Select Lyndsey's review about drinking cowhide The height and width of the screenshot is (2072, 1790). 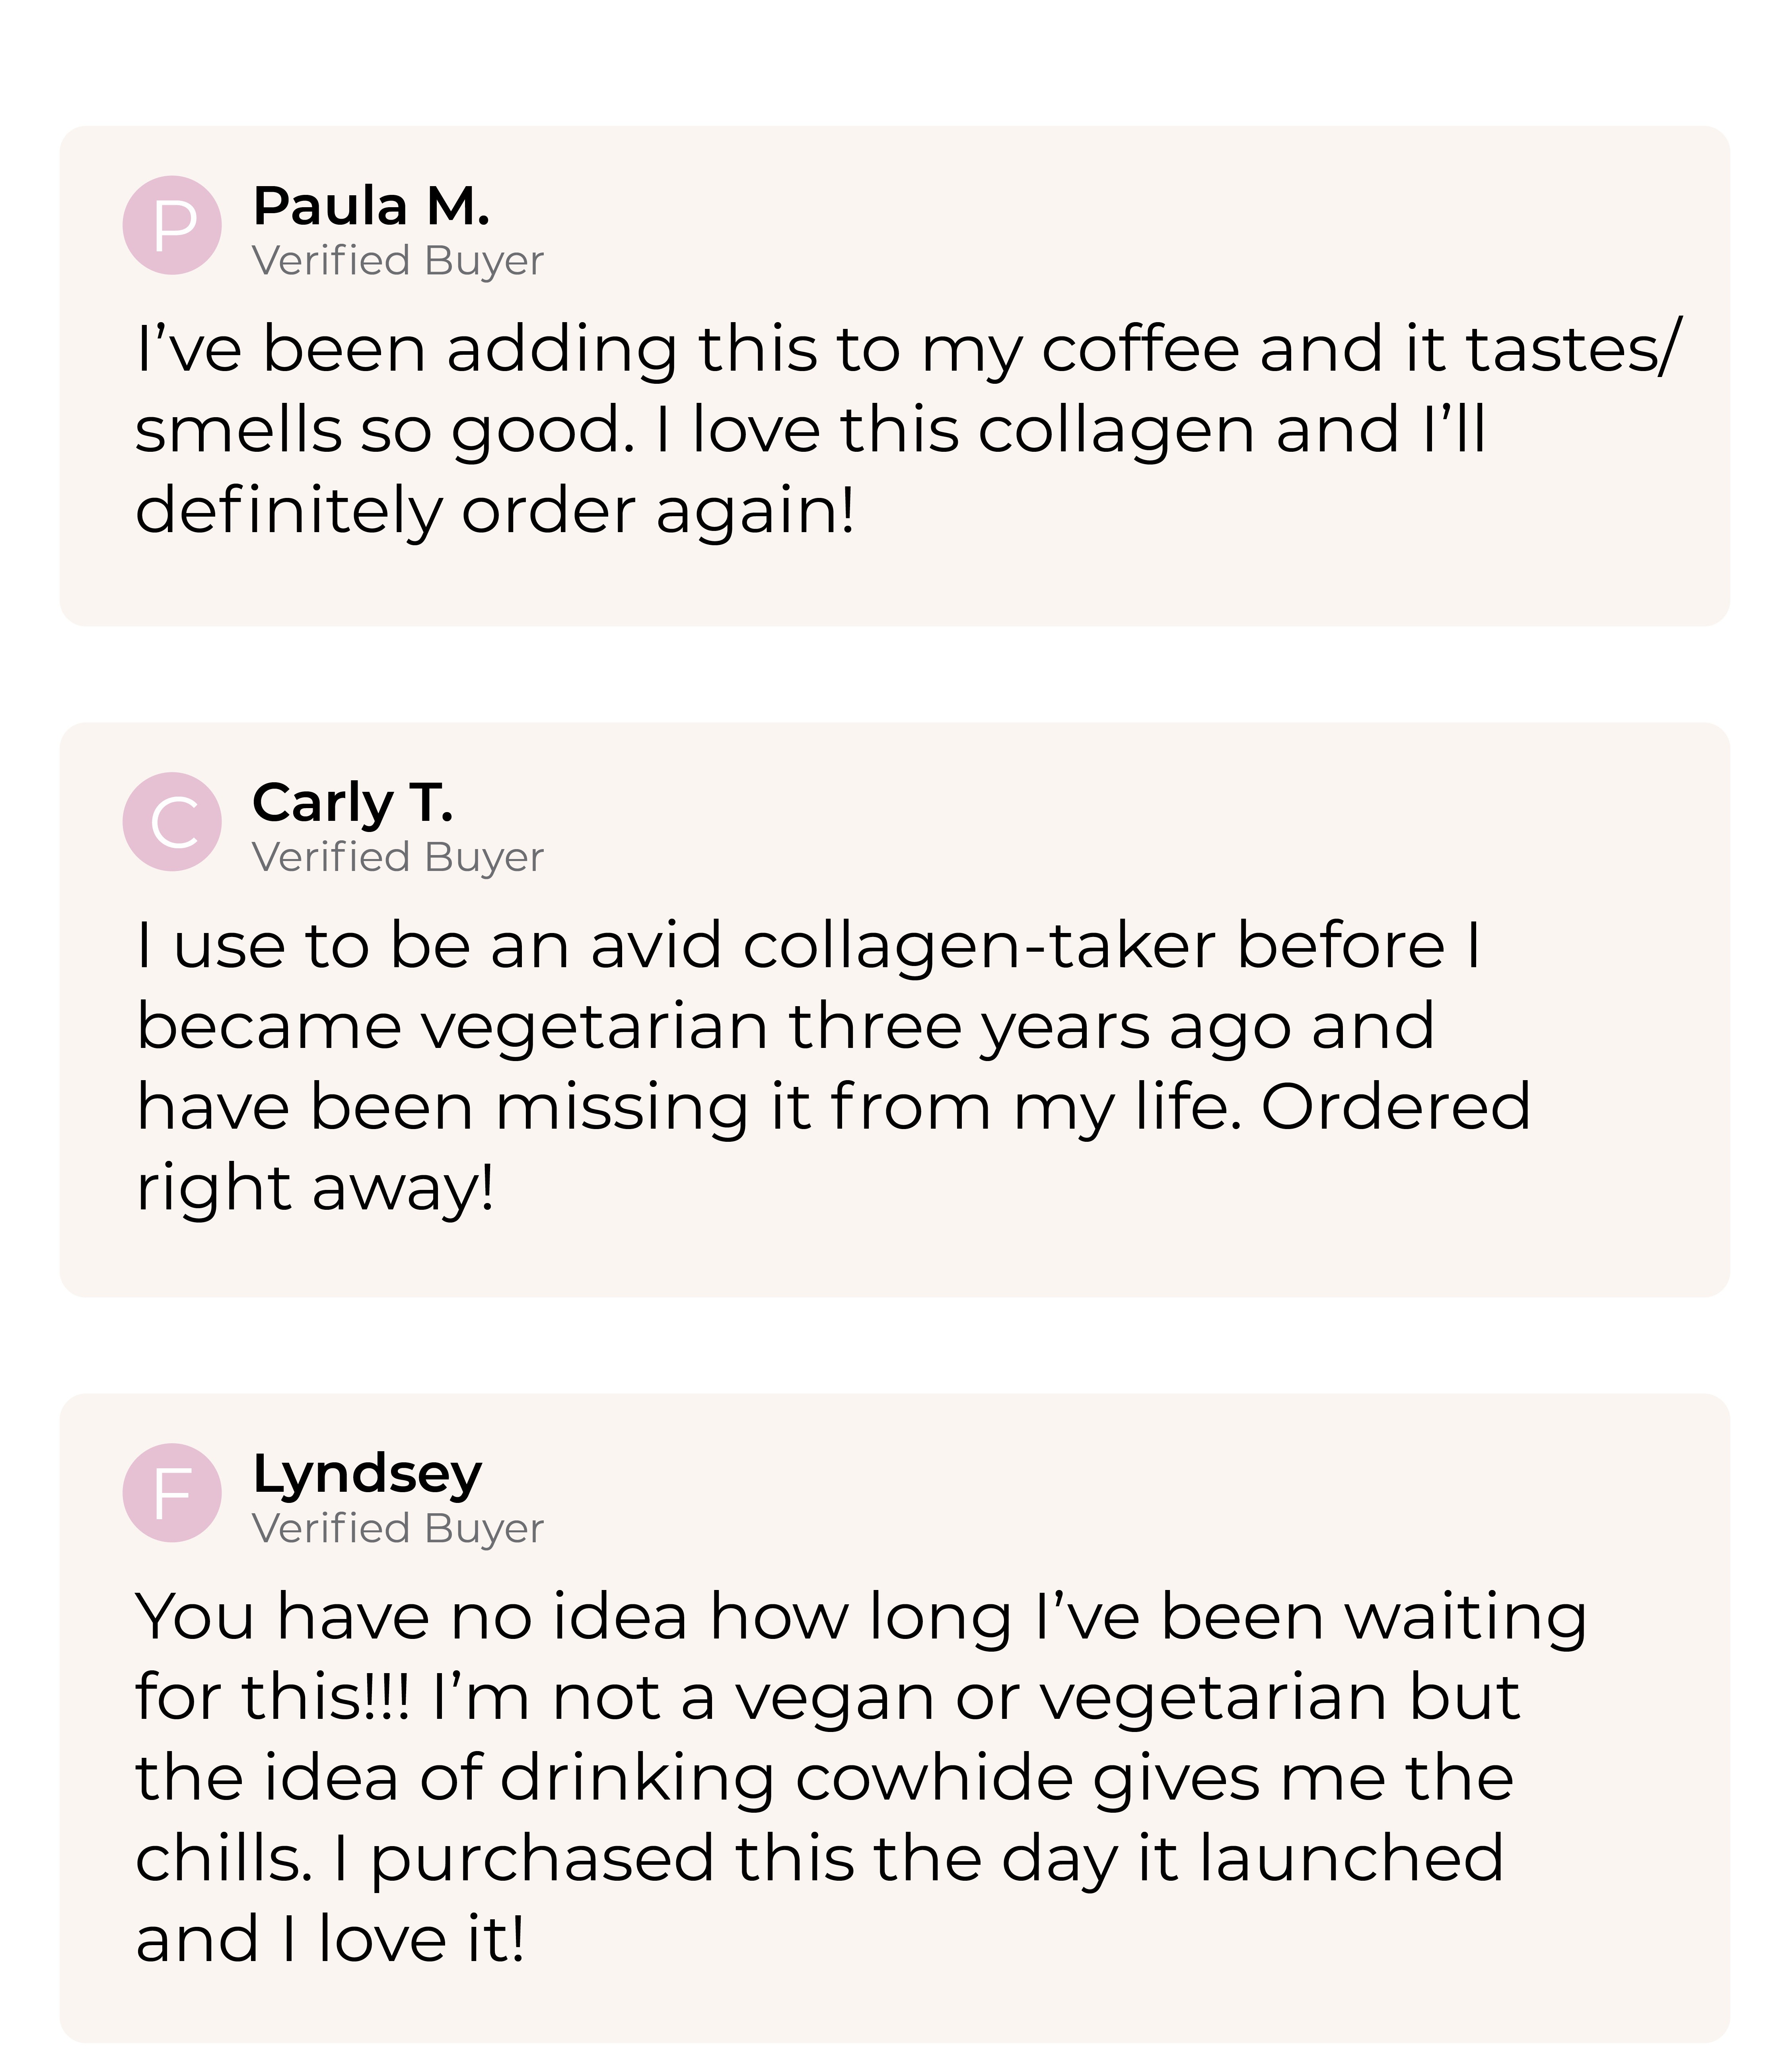[861, 1778]
